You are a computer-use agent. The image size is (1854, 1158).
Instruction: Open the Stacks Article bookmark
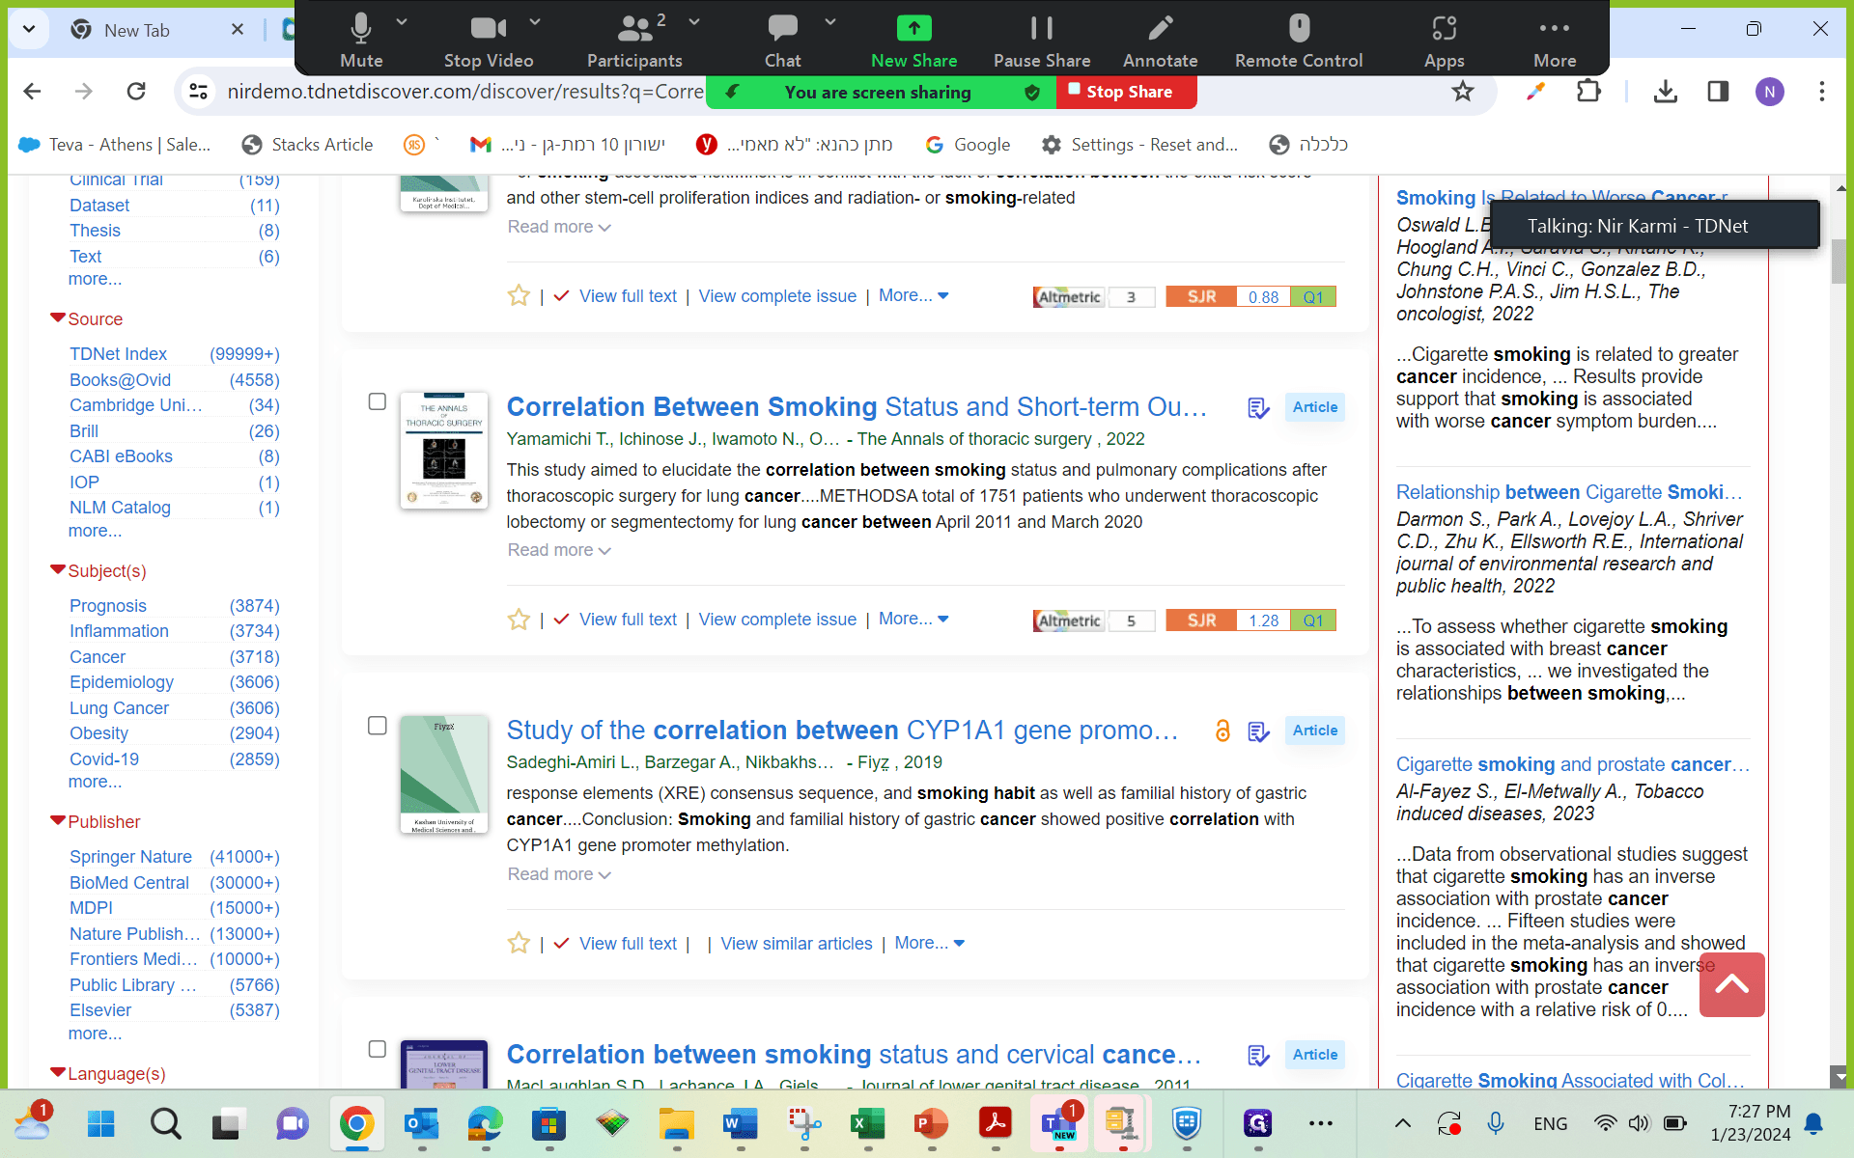(x=307, y=145)
